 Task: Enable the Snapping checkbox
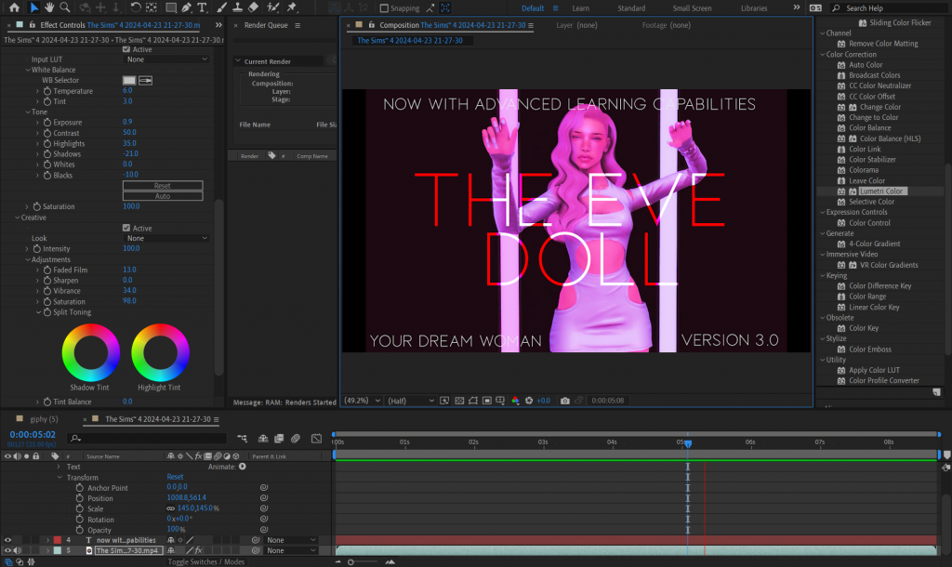pos(384,8)
